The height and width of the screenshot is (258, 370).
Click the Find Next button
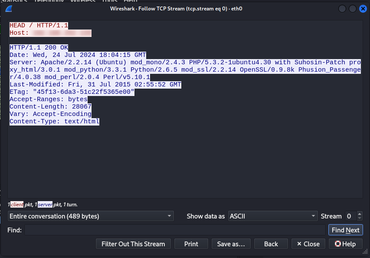(345, 230)
